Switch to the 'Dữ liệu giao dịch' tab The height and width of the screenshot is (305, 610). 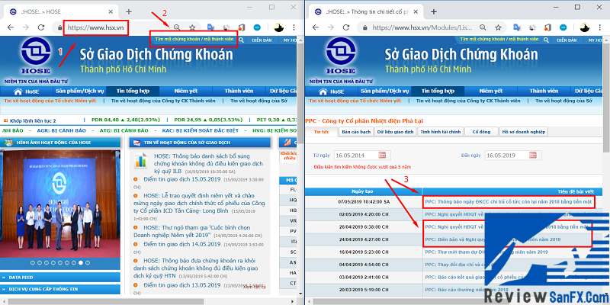click(395, 132)
